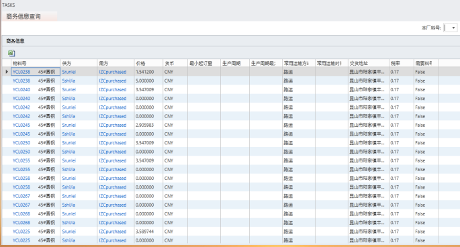Click the 商务信息 panel header
Viewport: 460px width, 247px height.
coord(15,41)
